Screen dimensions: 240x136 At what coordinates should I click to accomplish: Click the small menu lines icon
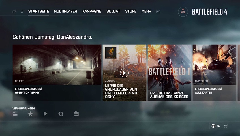coord(22,12)
